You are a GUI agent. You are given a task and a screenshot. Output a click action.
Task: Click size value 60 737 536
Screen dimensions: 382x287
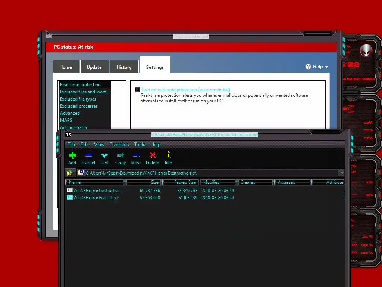coord(150,191)
